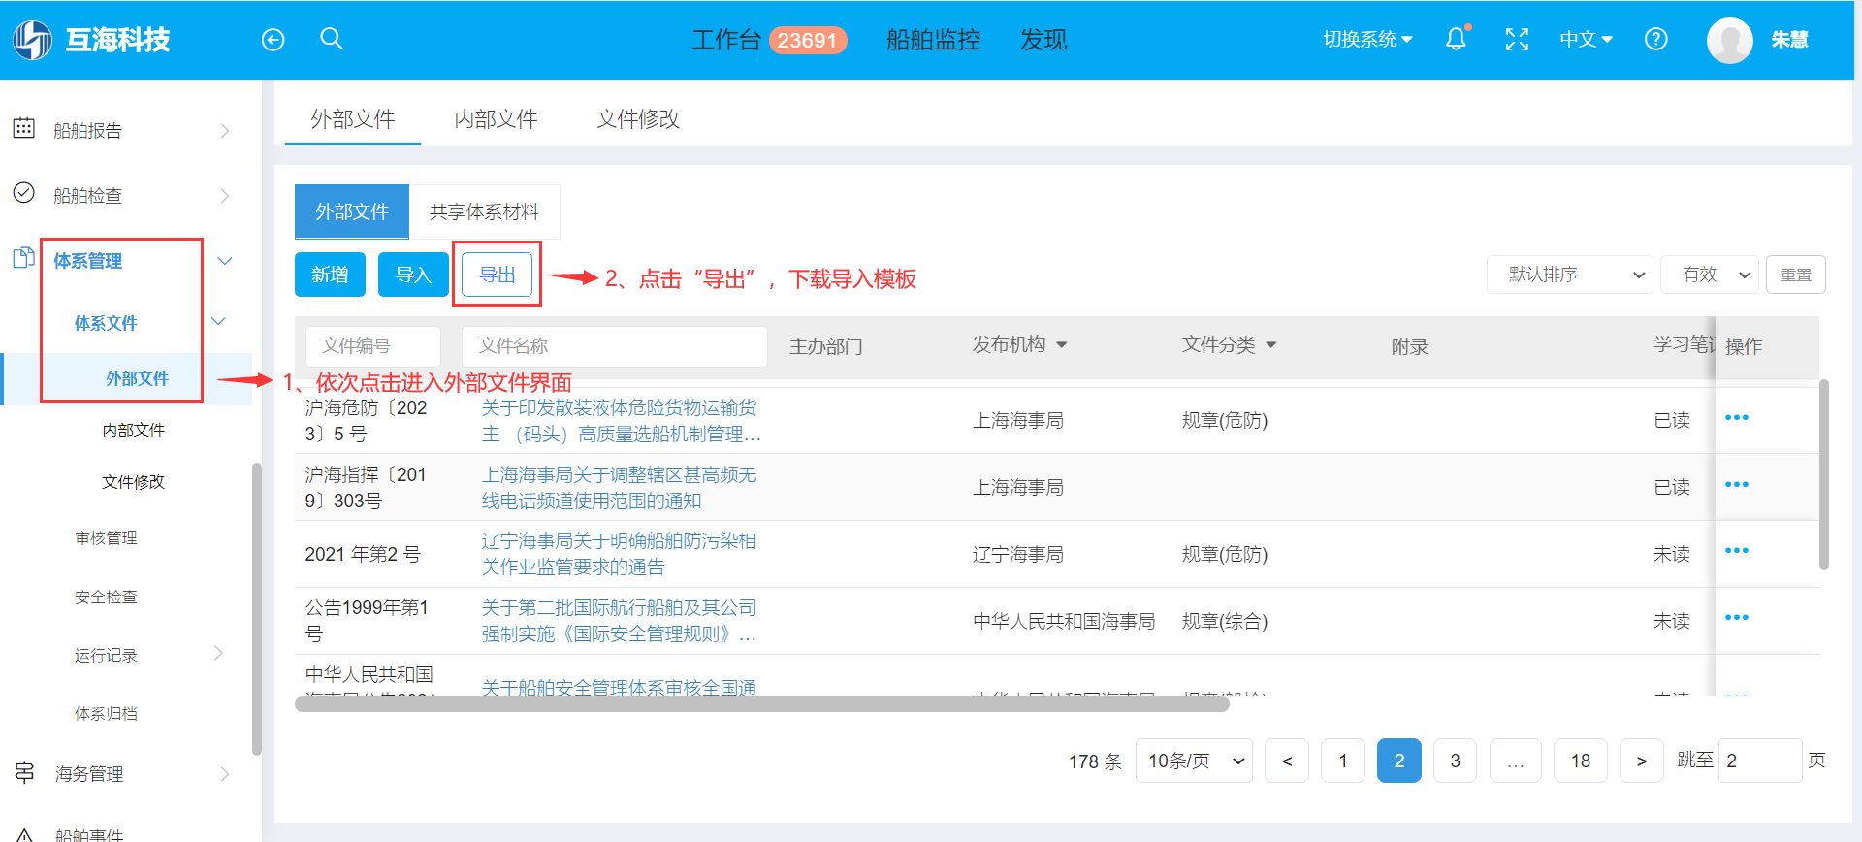Click the 文件名称 filter input
The height and width of the screenshot is (842, 1862).
coord(614,346)
